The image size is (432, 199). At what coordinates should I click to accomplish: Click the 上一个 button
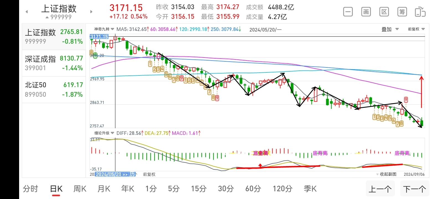click(380, 189)
